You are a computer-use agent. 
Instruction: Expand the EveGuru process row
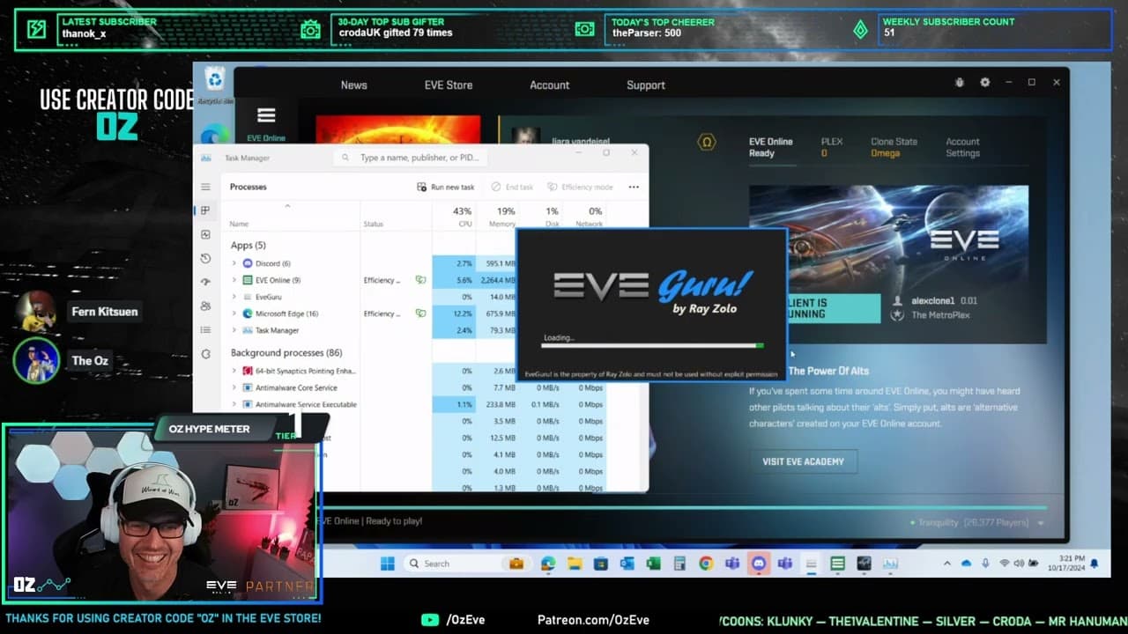(x=234, y=297)
